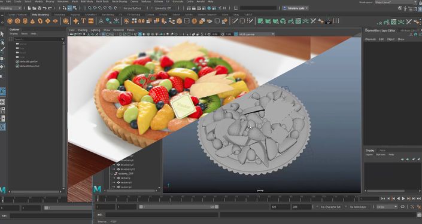The width and height of the screenshot is (422, 224).
Task: Click the Undo arrow in status line
Action: point(45,8)
